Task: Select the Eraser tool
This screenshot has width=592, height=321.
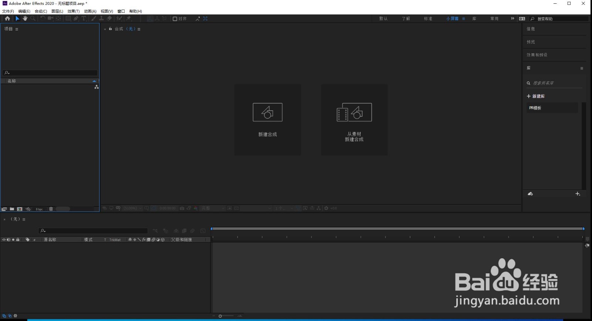Action: (109, 18)
